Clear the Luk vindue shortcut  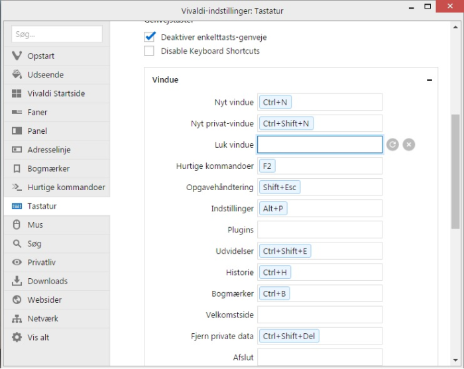pos(409,144)
